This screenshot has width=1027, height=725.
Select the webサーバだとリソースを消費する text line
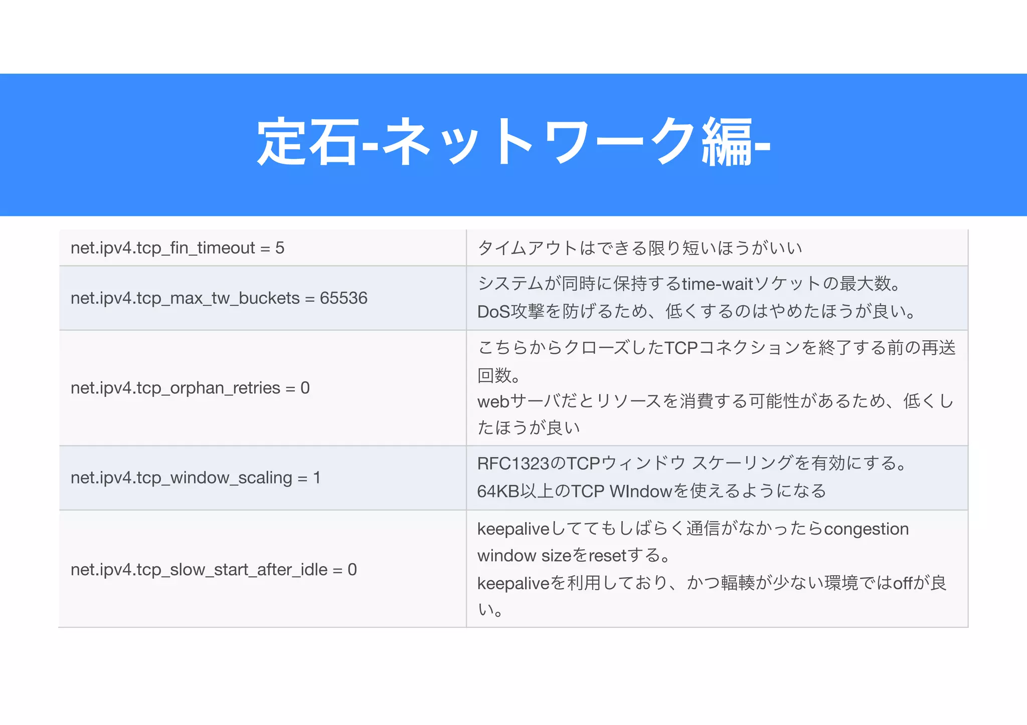(x=715, y=401)
